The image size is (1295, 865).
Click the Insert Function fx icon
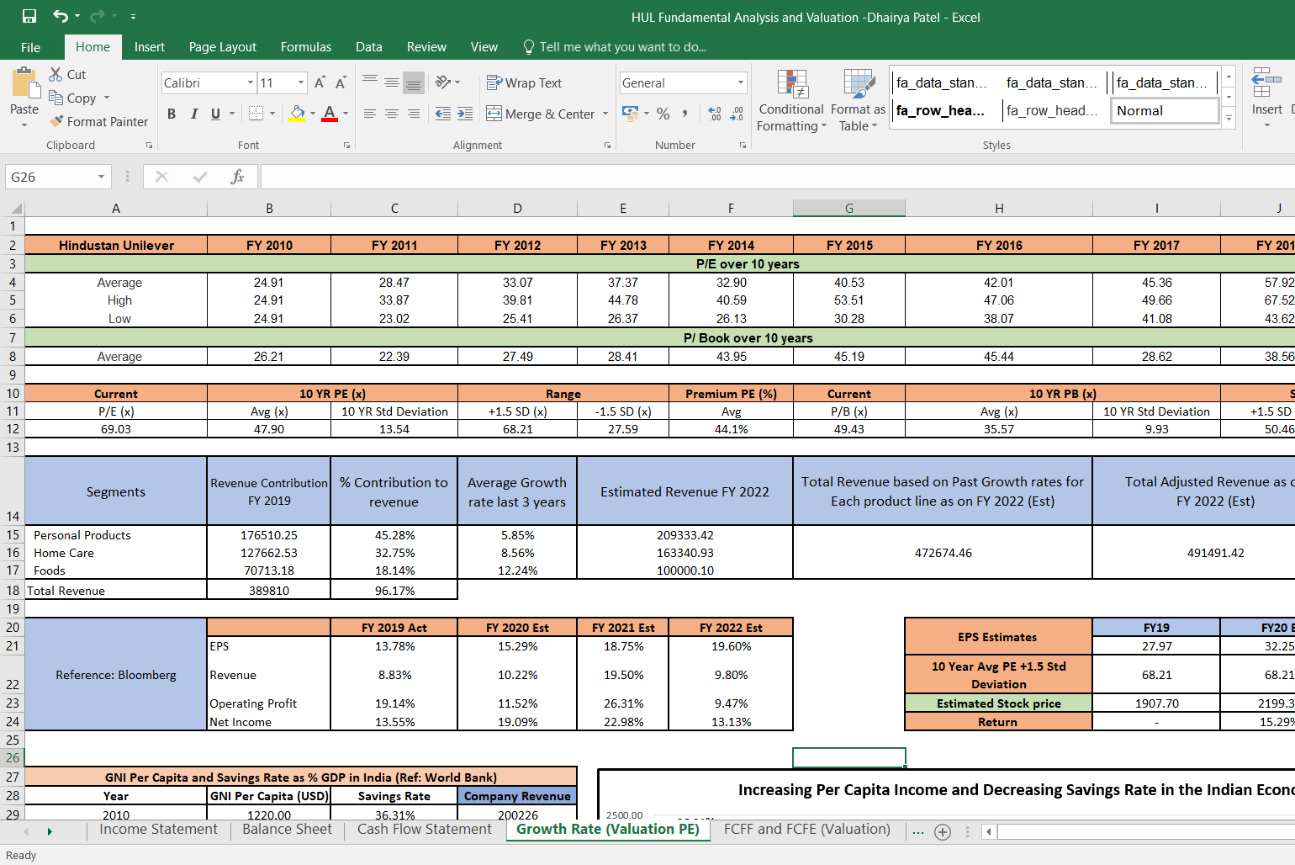click(x=237, y=177)
